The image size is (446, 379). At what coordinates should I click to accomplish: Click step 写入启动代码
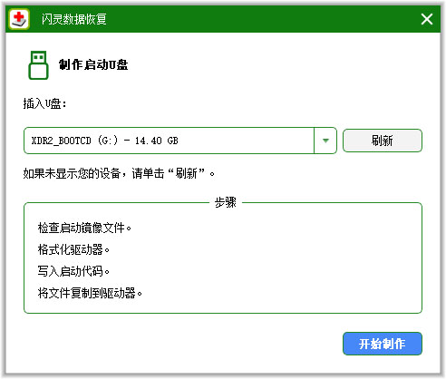73,271
